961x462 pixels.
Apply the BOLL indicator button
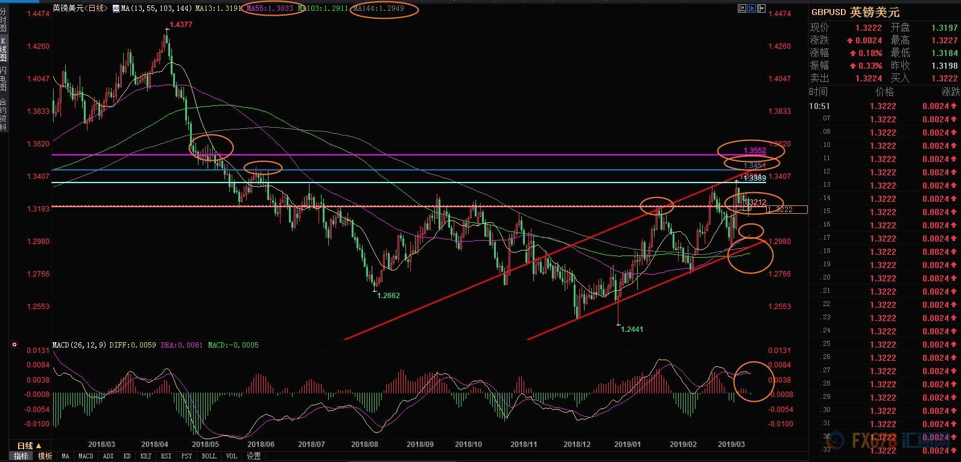pyautogui.click(x=209, y=456)
